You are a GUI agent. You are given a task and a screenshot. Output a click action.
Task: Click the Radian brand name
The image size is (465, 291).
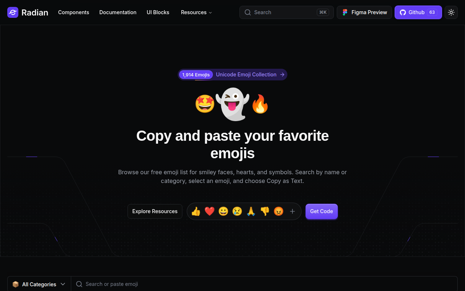(35, 12)
